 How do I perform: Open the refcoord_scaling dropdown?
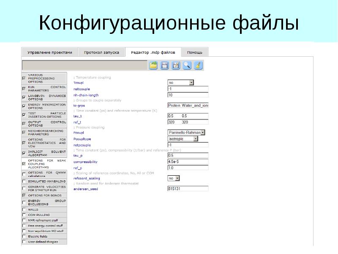177,178
